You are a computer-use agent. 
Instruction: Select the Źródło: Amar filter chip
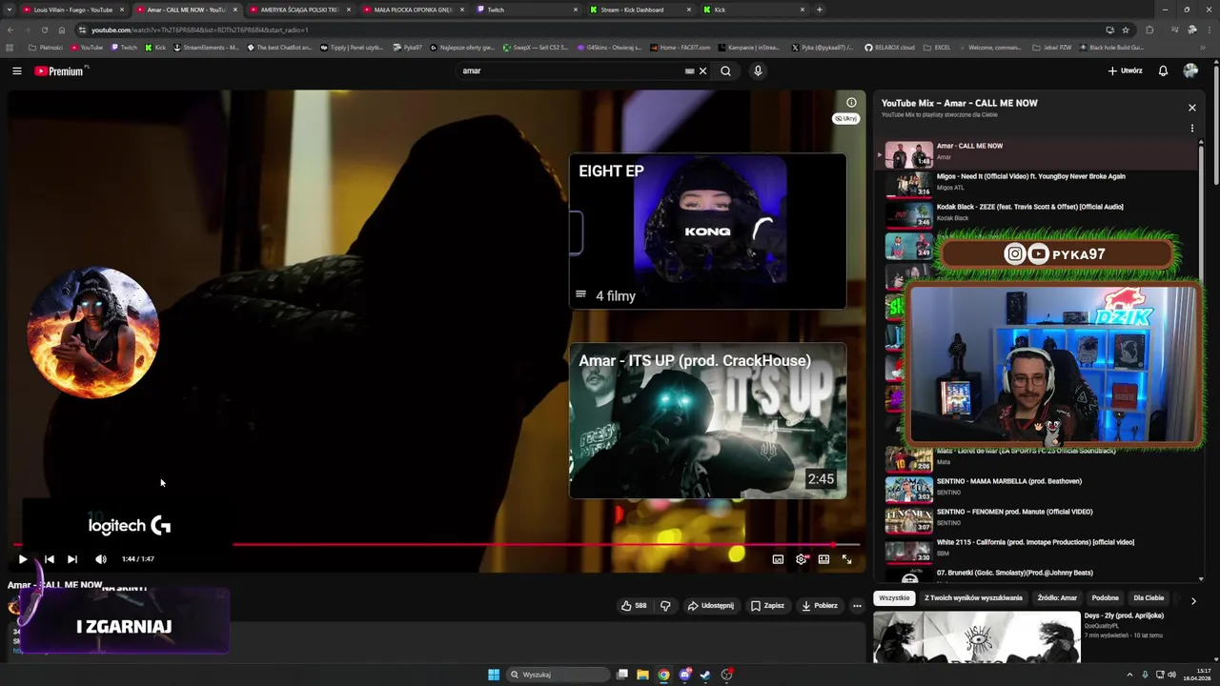(1057, 597)
